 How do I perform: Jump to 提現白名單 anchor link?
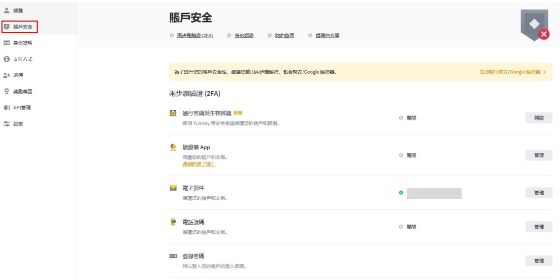coord(327,36)
